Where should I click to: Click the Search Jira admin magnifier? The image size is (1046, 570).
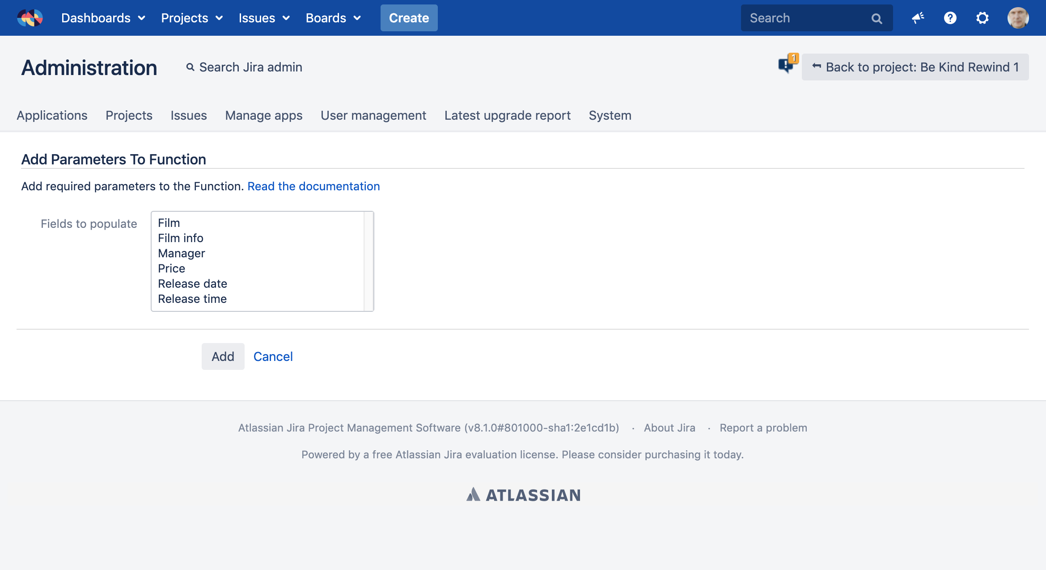click(x=191, y=67)
